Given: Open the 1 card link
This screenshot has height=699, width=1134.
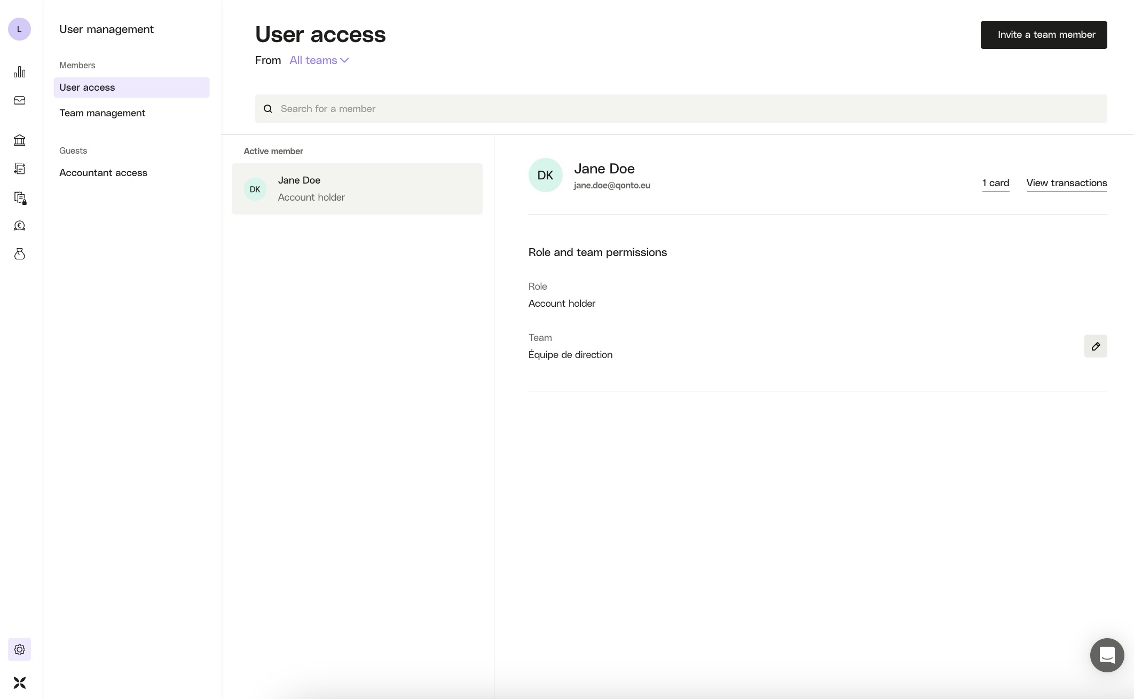Looking at the screenshot, I should pos(996,183).
